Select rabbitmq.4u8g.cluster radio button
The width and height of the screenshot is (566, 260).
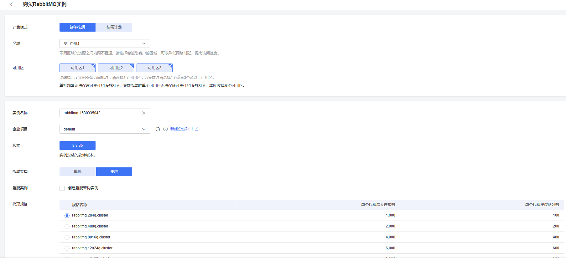pos(67,227)
